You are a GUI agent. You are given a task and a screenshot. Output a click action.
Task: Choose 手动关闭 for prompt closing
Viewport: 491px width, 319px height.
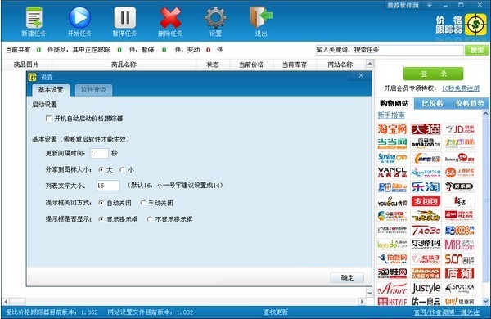(x=143, y=203)
